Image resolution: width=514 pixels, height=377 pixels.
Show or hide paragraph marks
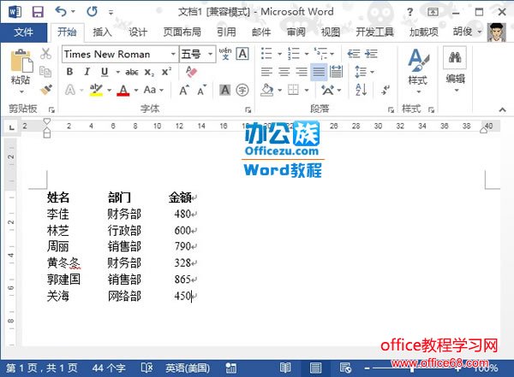coord(385,90)
